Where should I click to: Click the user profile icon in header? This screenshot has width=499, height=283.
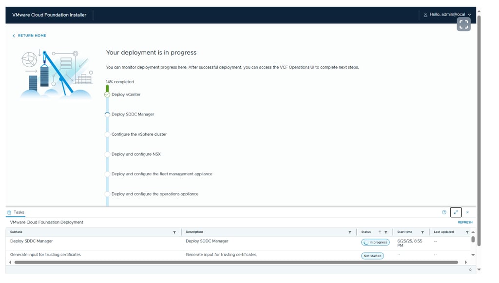coord(425,15)
